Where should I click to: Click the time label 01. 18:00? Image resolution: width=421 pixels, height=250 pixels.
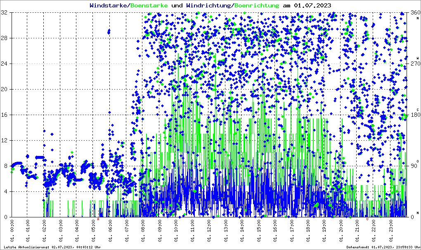click(x=308, y=231)
